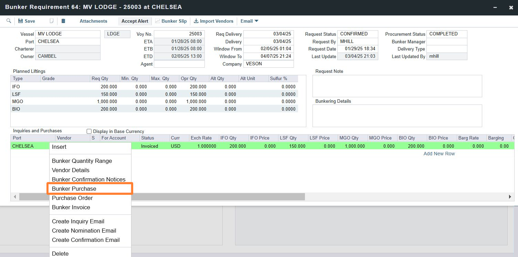
Task: Open the search tool via magnifier icon
Action: (x=9, y=21)
